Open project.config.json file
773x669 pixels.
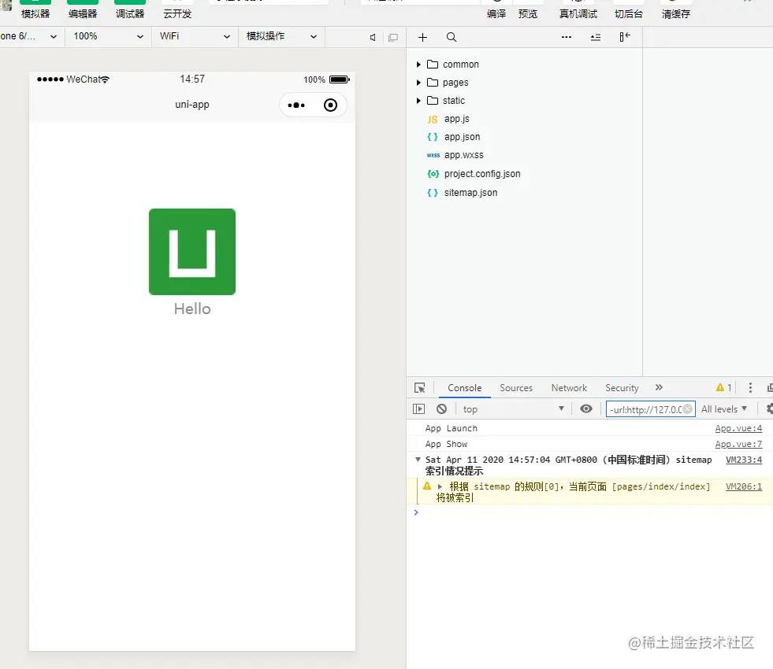coord(481,174)
